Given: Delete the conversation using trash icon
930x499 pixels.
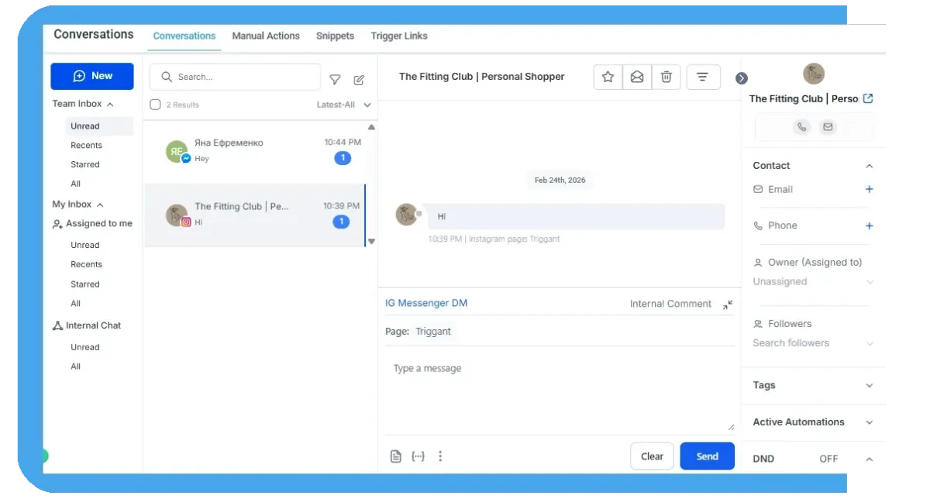Looking at the screenshot, I should 666,77.
